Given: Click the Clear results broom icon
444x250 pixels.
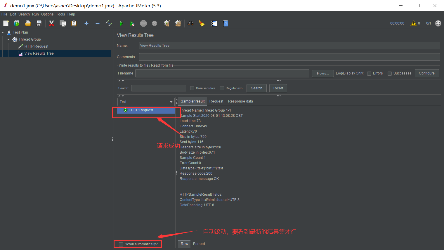Looking at the screenshot, I should pos(167,23).
